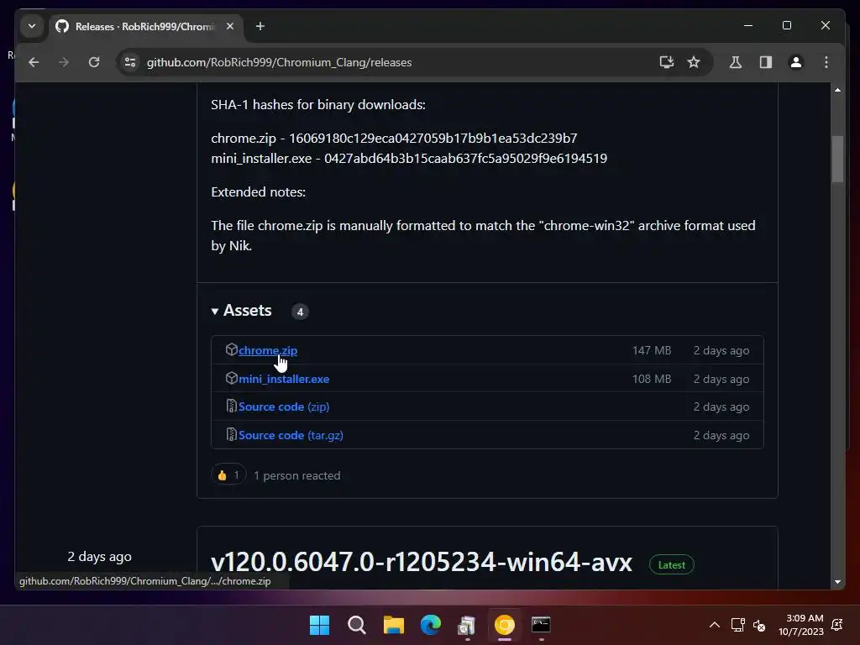Open Chrome Labs flask icon
This screenshot has width=860, height=645.
736,62
